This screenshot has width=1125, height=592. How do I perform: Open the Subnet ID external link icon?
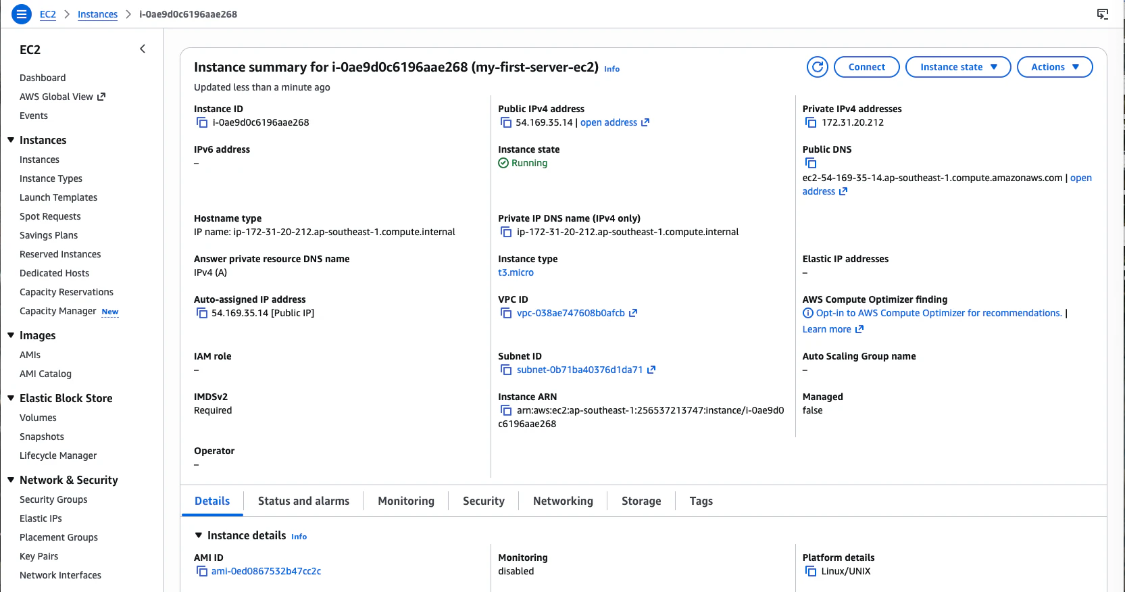coord(651,370)
